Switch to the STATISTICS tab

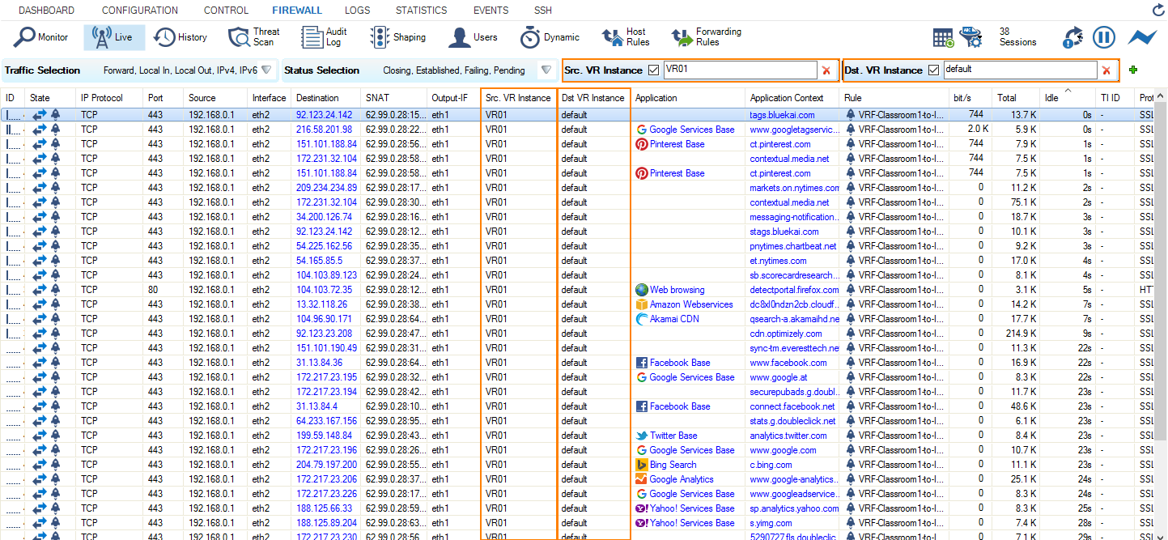pos(422,10)
